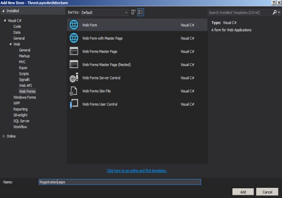The height and width of the screenshot is (198, 282).
Task: Click the Name field with Registration.aspx
Action: [x=120, y=182]
